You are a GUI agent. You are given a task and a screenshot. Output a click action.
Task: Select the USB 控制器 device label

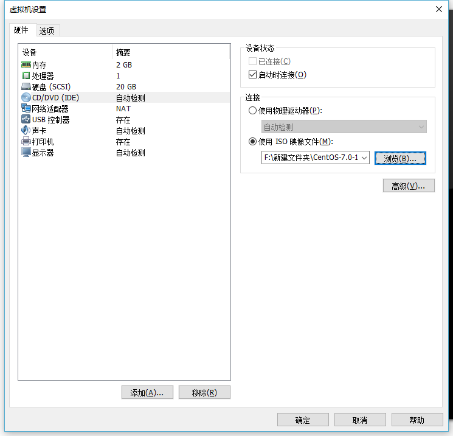coord(51,120)
